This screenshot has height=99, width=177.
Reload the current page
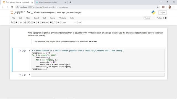coord(12,7)
